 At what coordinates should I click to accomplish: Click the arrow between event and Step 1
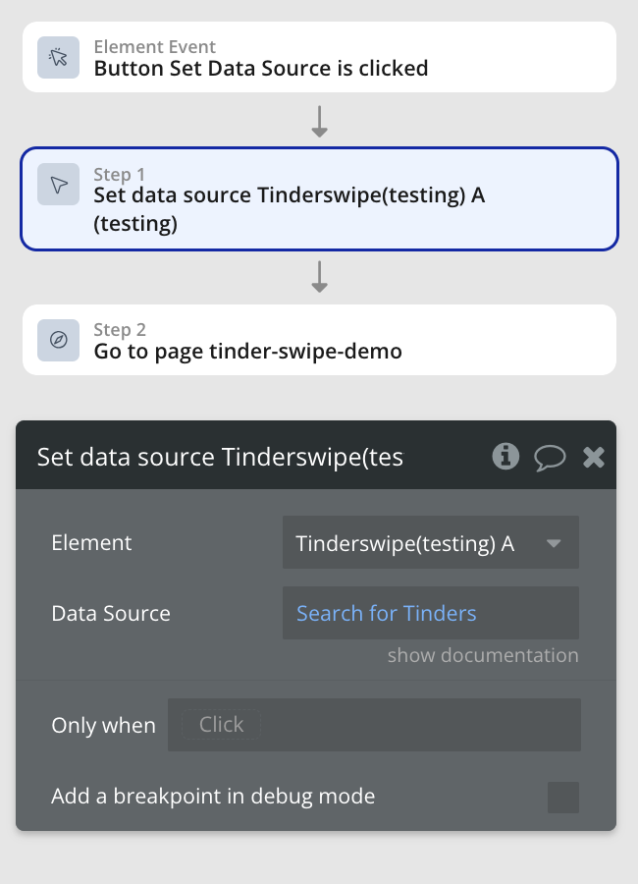click(x=319, y=121)
